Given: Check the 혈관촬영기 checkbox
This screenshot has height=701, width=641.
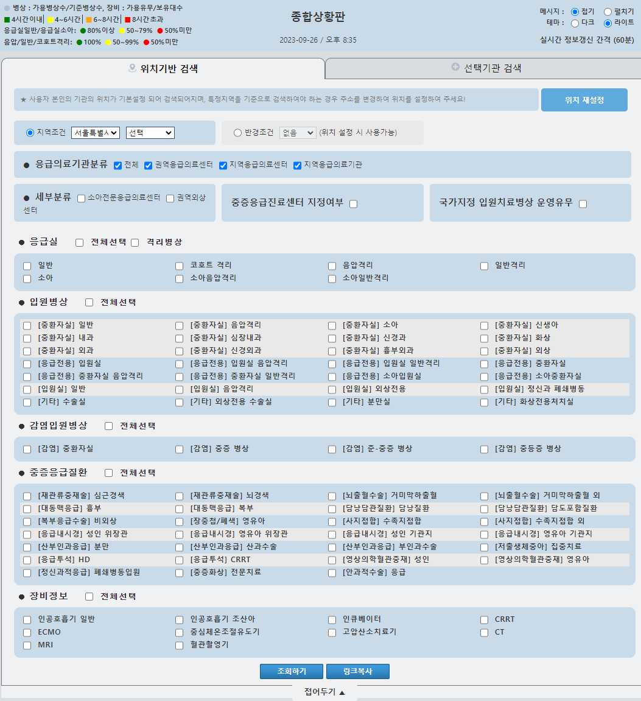Looking at the screenshot, I should click(x=179, y=646).
